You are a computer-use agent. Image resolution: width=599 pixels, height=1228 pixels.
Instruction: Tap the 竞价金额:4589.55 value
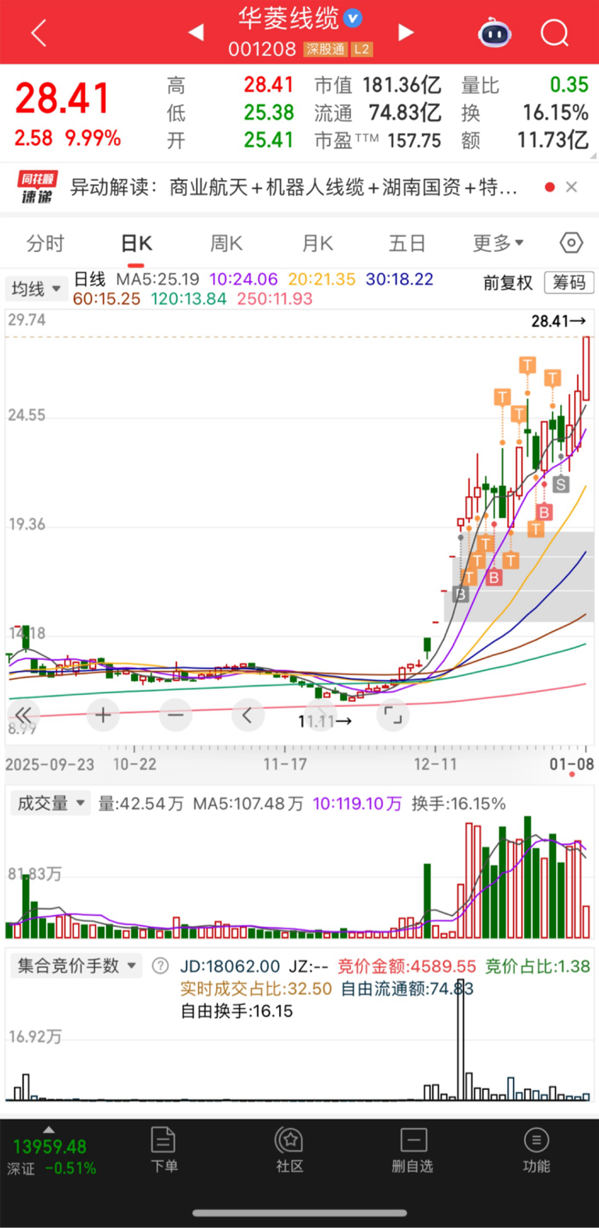pos(406,967)
